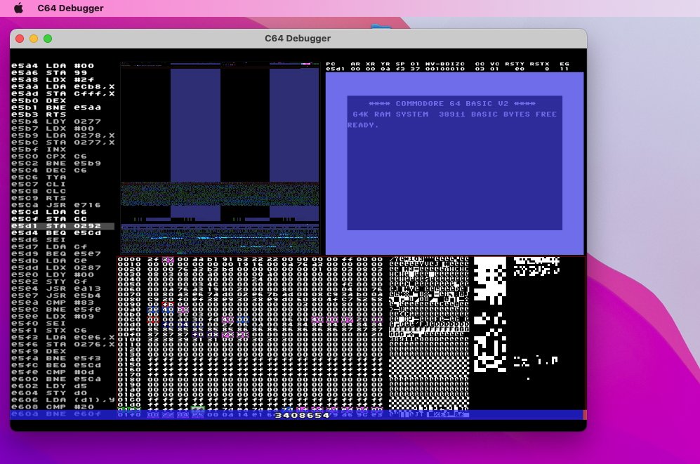Choose disassembly line e5b9 LDA 0278,x
The width and height of the screenshot is (700, 464).
[63, 135]
